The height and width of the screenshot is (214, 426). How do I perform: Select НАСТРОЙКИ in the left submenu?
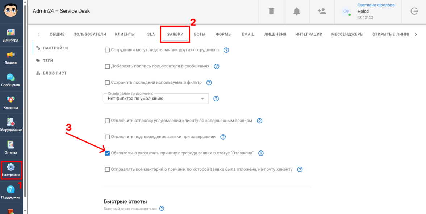52,48
